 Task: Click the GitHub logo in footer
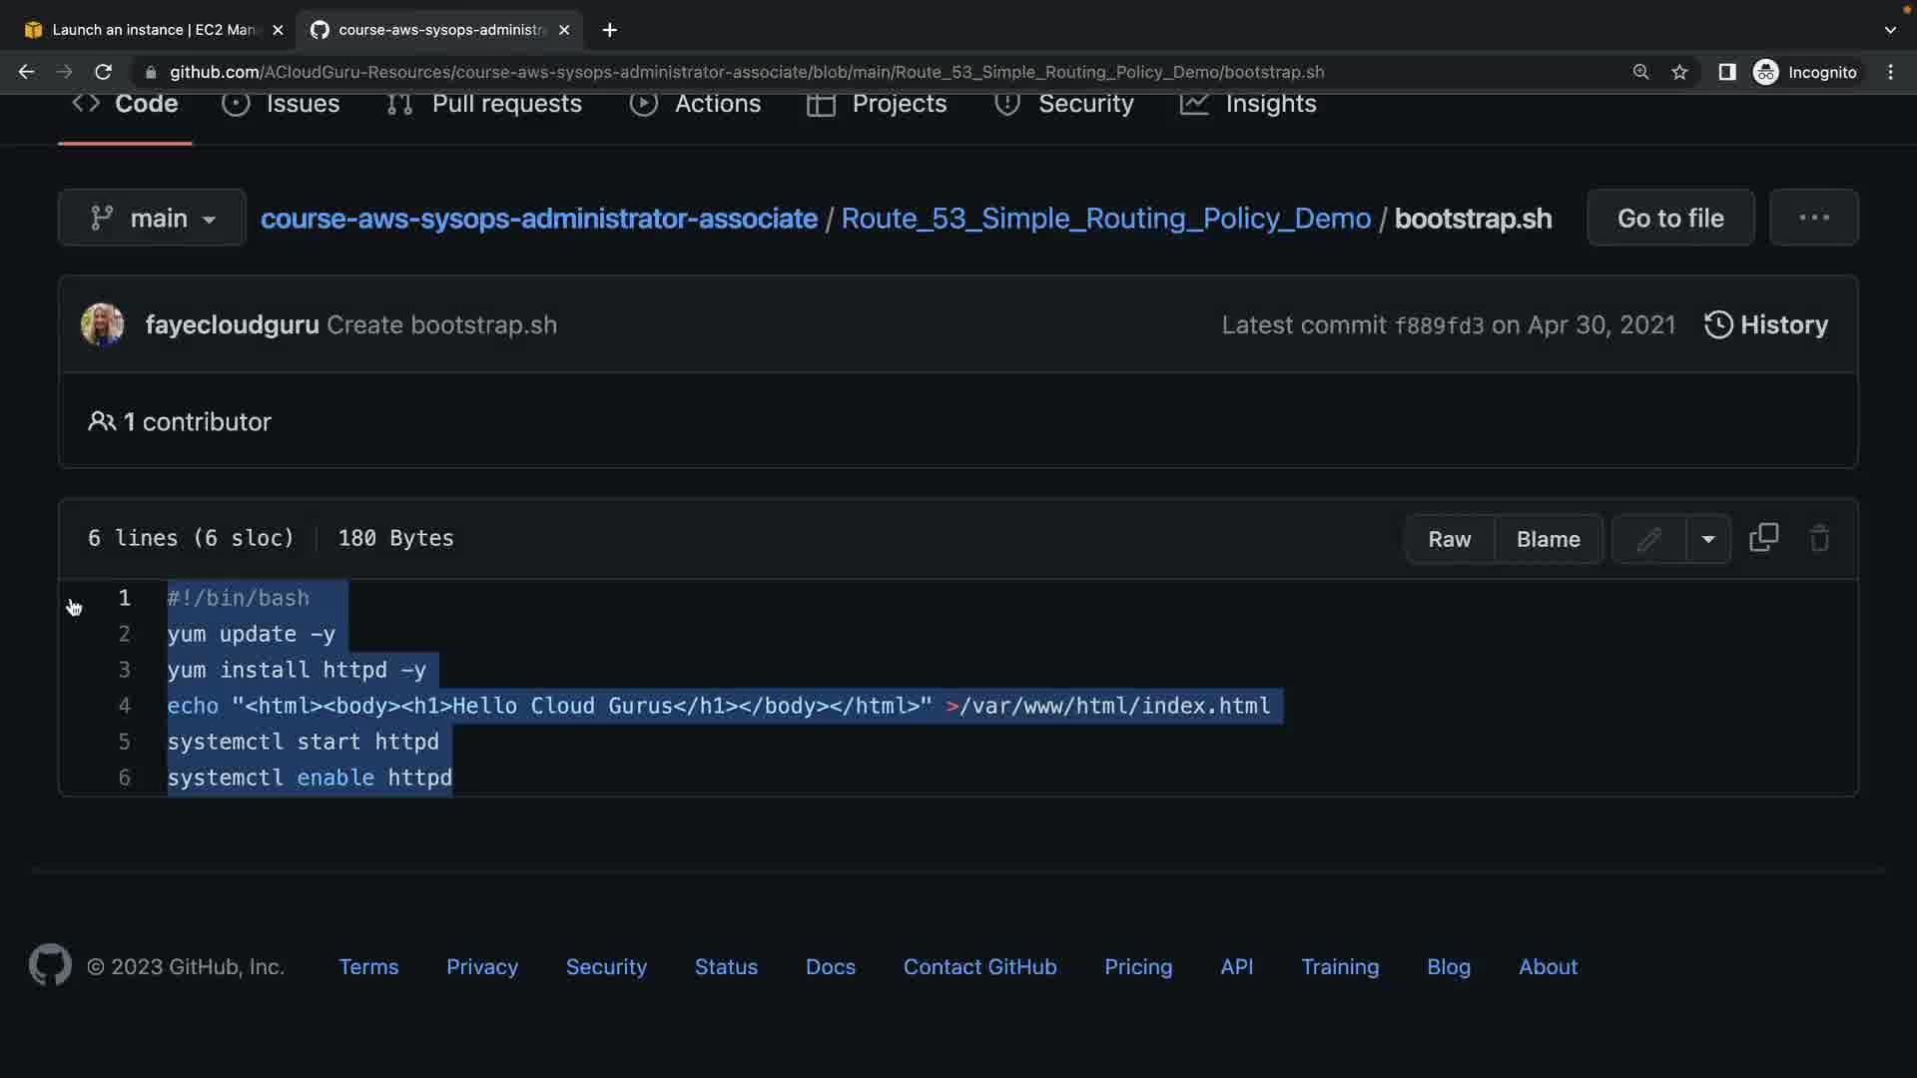point(50,965)
